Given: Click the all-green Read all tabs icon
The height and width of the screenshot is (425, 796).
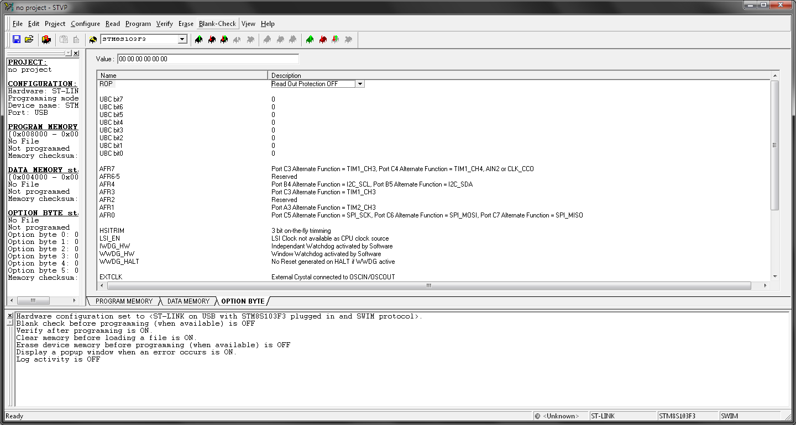Looking at the screenshot, I should tap(310, 39).
